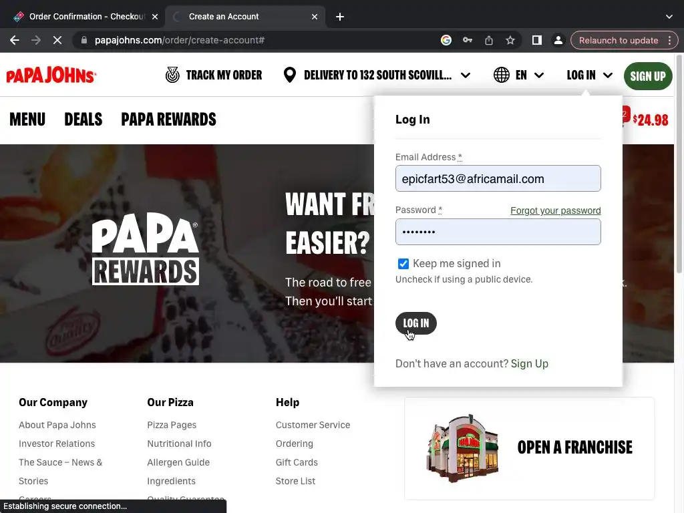The width and height of the screenshot is (684, 513).
Task: Click the Papa Johns logo
Action: coord(51,75)
